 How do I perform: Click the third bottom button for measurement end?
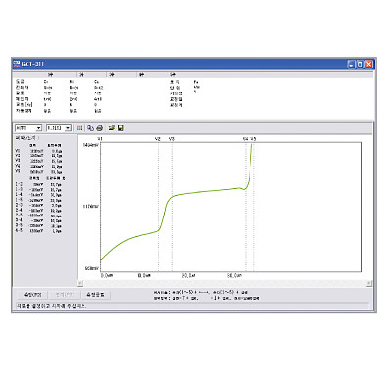point(95,295)
